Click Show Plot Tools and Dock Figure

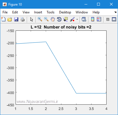click(x=114, y=20)
